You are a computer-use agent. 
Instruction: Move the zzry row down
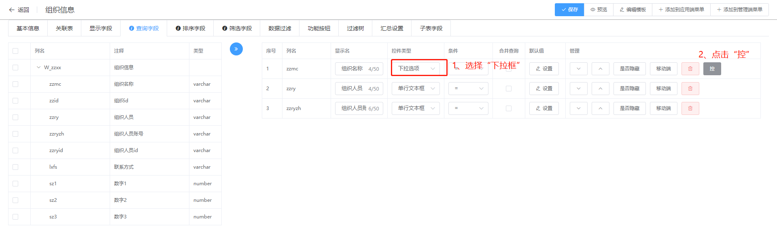[x=579, y=89]
